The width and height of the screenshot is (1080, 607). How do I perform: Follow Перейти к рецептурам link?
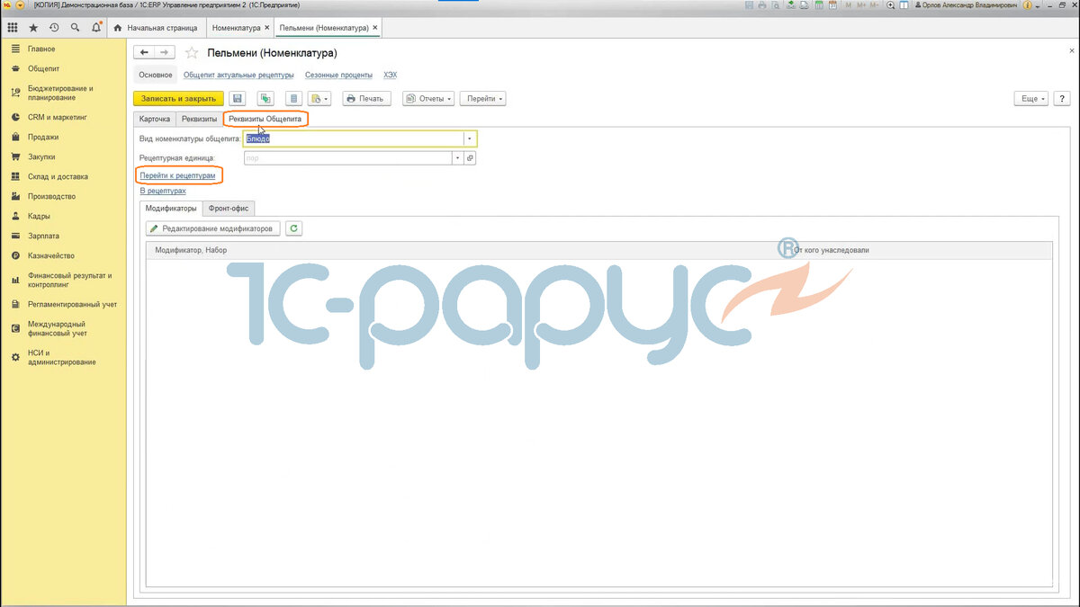click(177, 175)
